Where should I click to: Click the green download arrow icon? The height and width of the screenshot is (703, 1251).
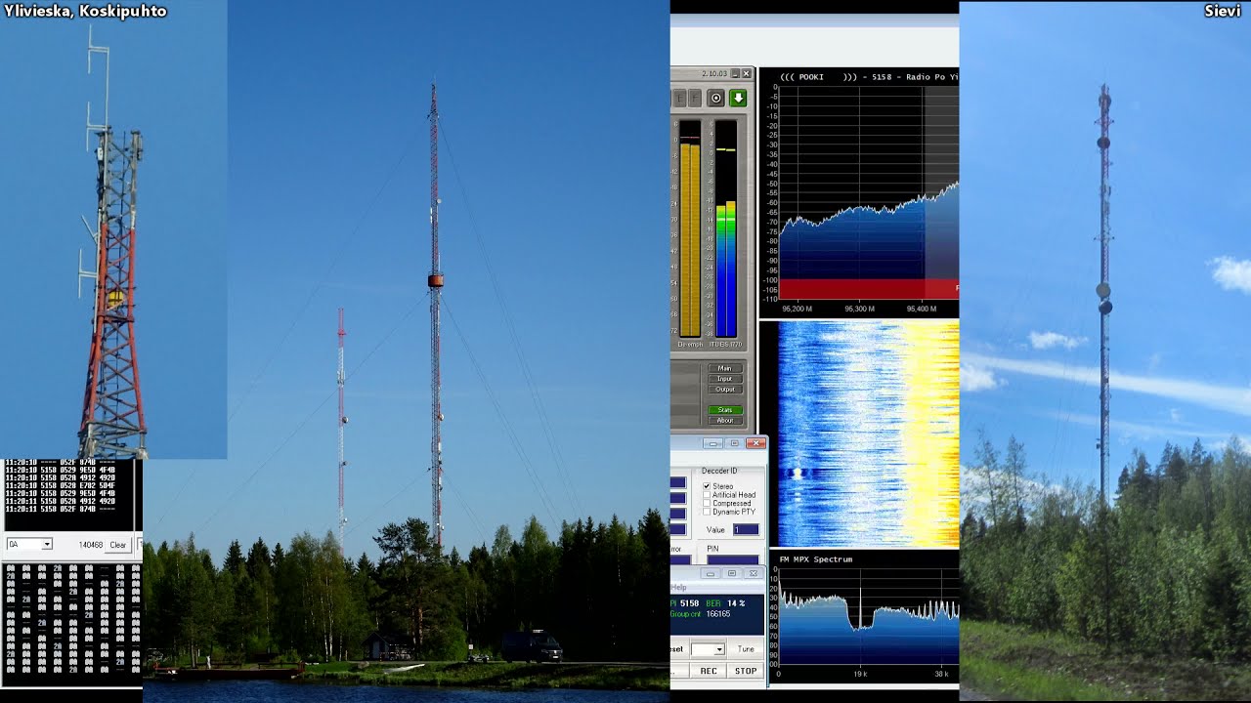coord(738,98)
